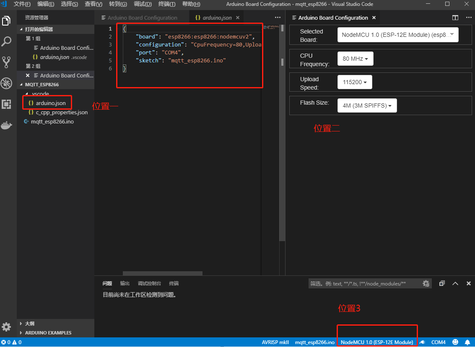Collapse the Open Editors section
Viewport: 475px width, 347px height.
(x=55, y=29)
